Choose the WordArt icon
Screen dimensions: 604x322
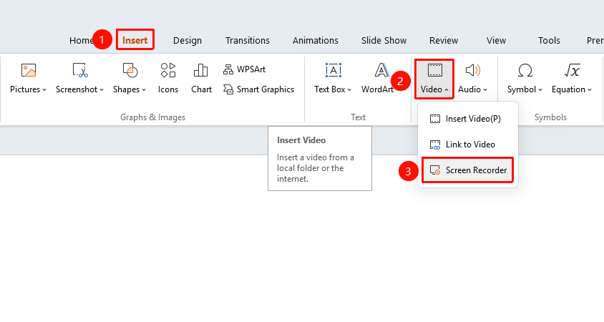pos(381,71)
